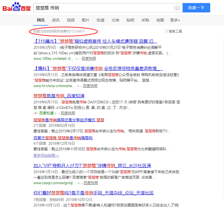224x209 pixels.
Task: Visit www.100ec.cn/detail green URL
Action: [53, 59]
